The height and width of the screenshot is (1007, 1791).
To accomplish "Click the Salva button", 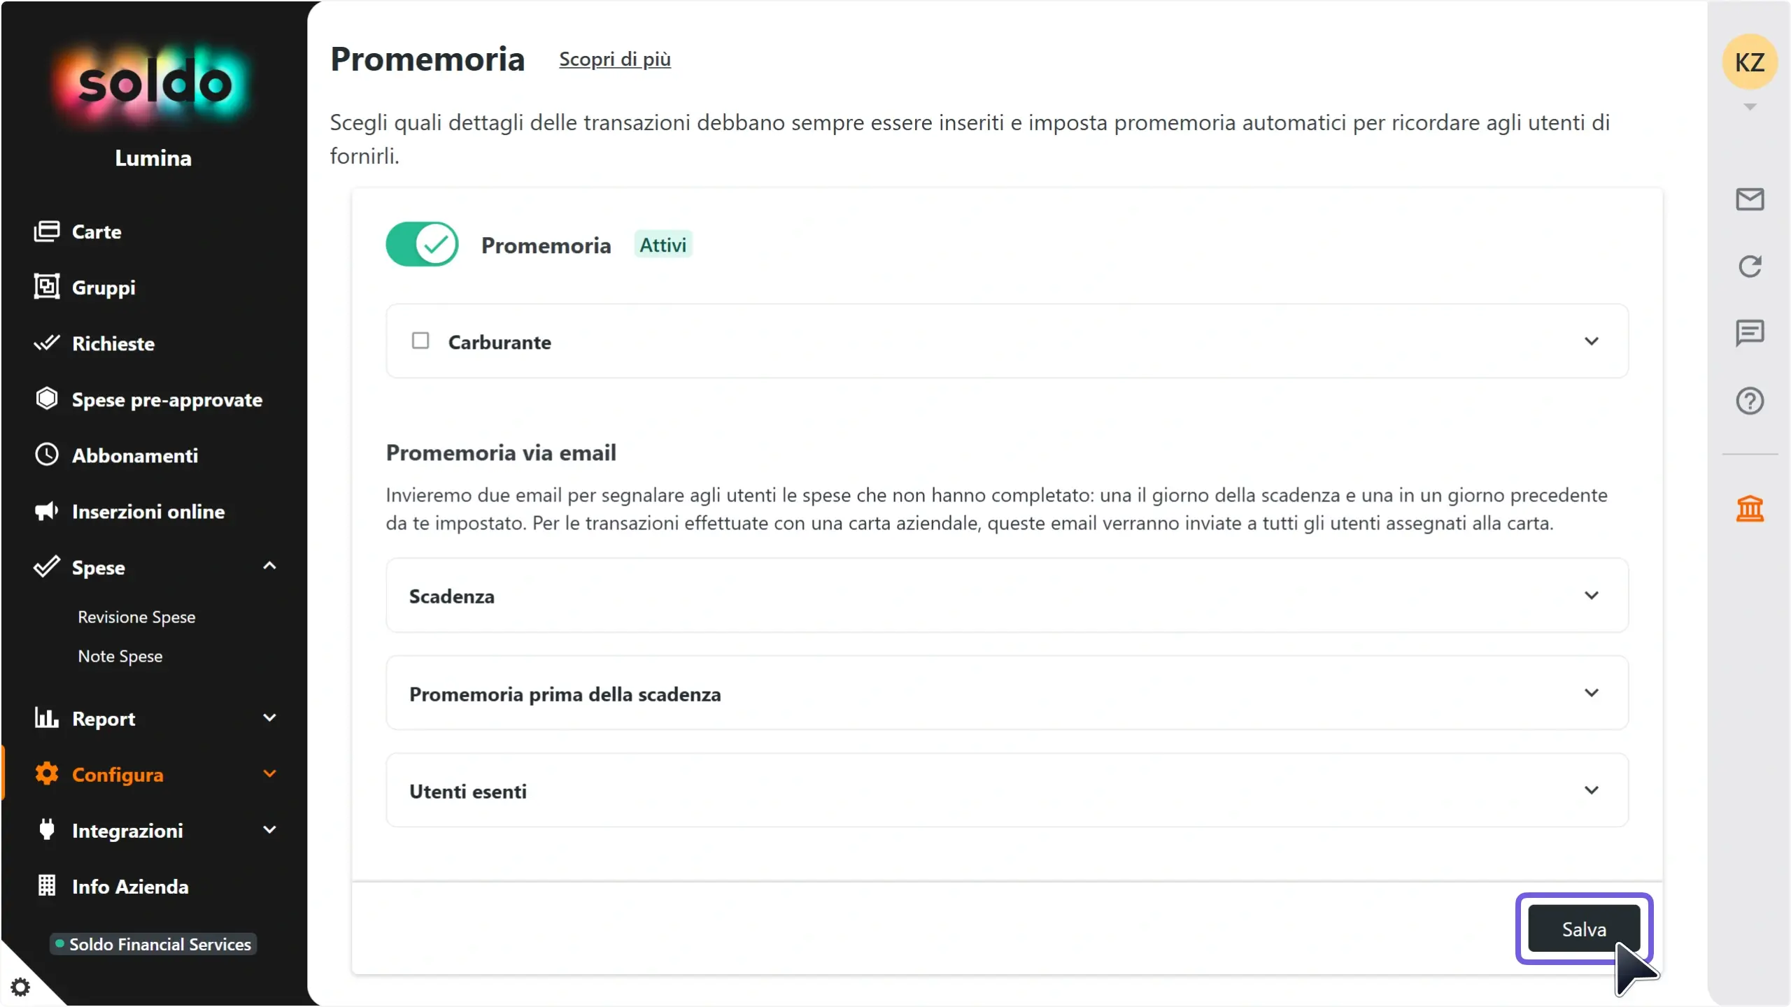I will point(1584,929).
